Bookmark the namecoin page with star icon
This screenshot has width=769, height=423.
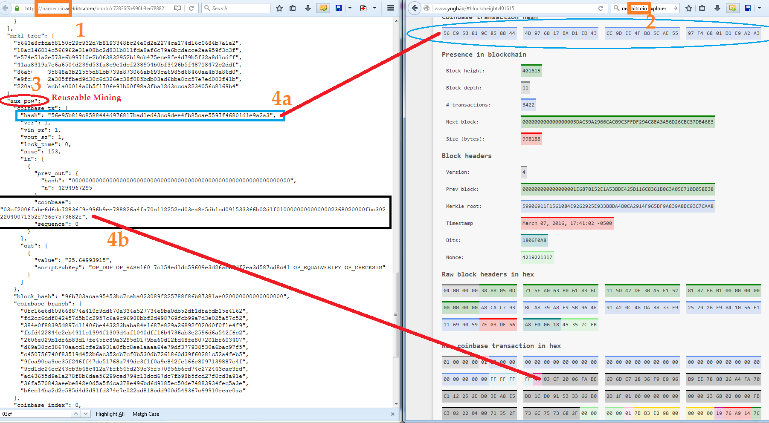pyautogui.click(x=279, y=8)
